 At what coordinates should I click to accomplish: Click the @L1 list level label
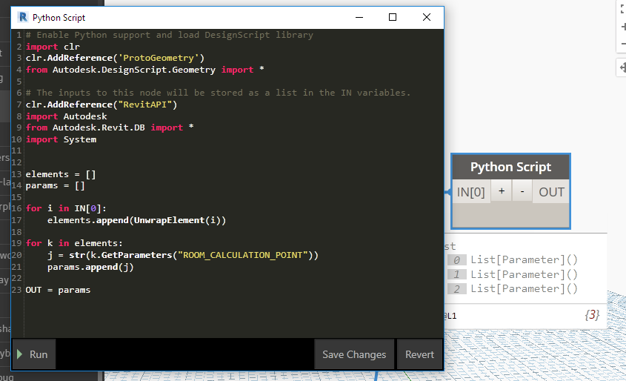pos(450,316)
